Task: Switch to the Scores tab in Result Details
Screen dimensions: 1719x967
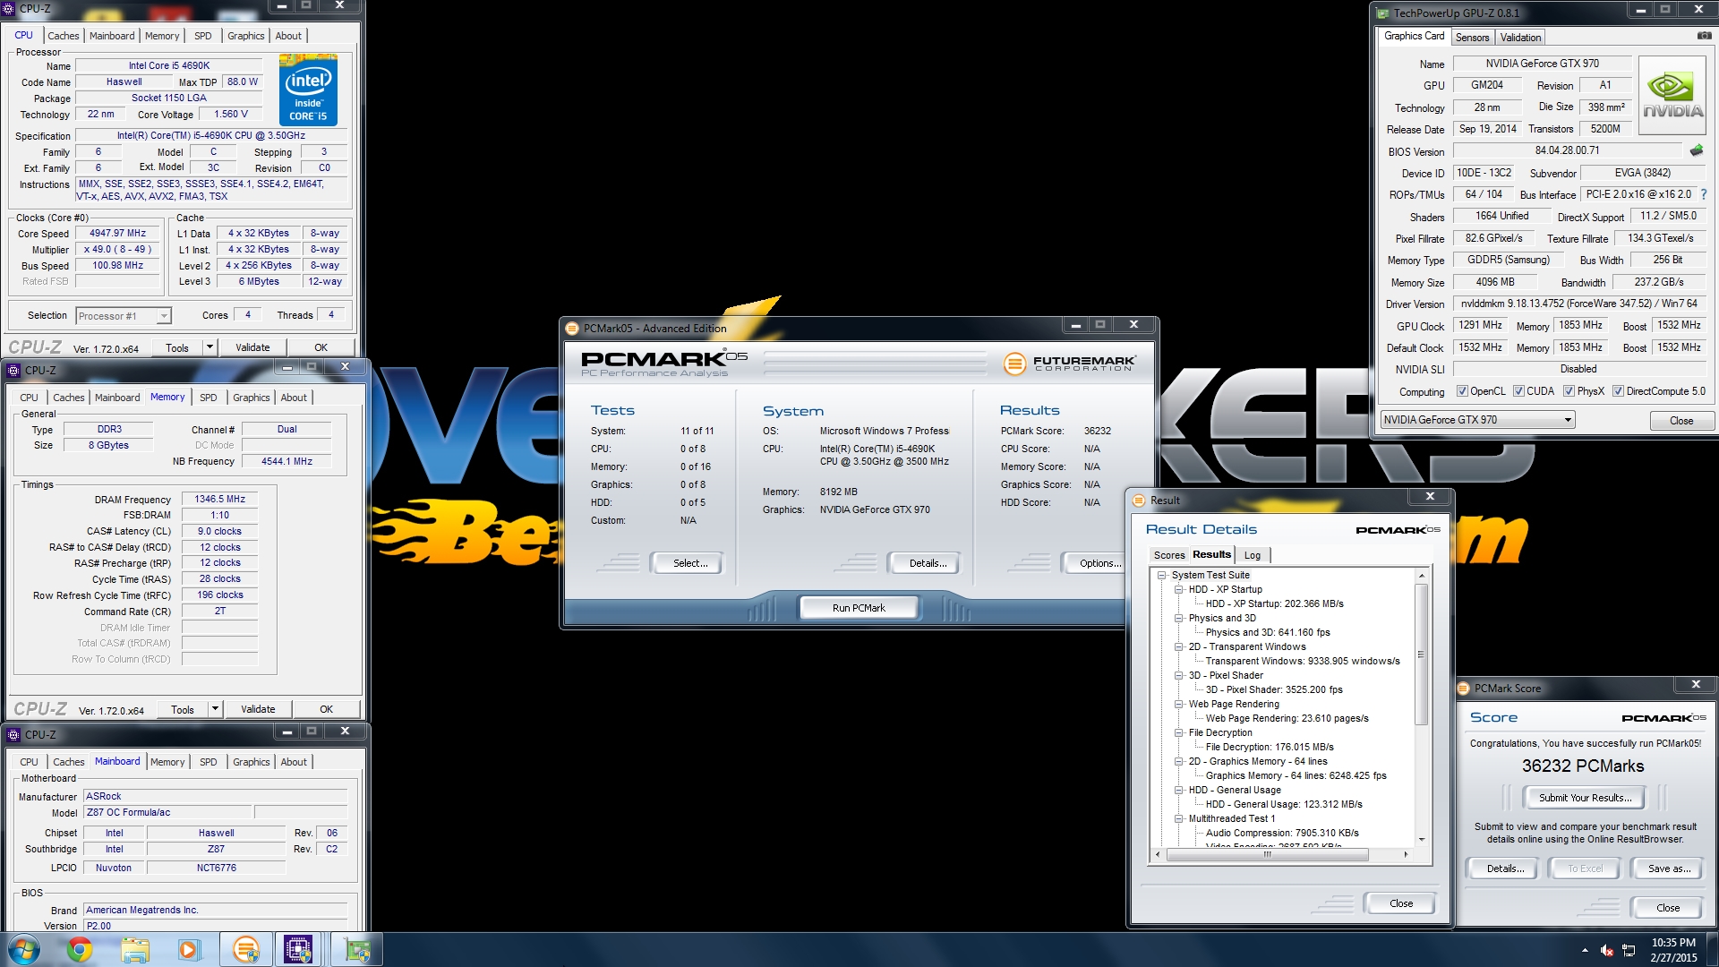Action: click(x=1169, y=555)
